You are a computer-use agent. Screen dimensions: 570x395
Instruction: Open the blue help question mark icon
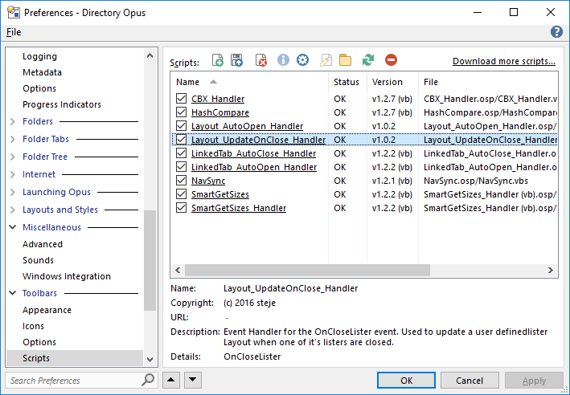click(556, 32)
